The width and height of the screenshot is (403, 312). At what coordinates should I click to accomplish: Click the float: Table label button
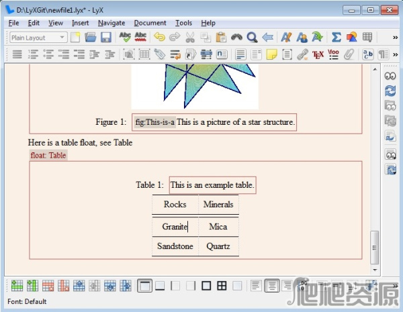48,156
